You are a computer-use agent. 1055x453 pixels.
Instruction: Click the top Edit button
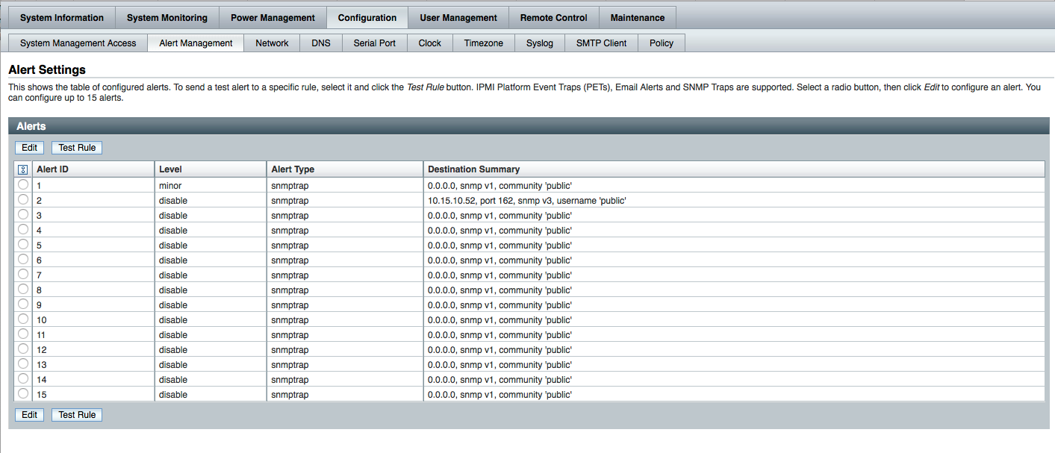[x=30, y=148]
